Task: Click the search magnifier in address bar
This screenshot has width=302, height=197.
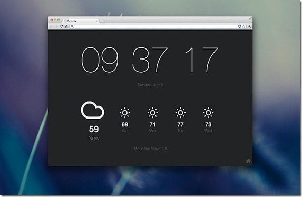Action: pos(72,26)
